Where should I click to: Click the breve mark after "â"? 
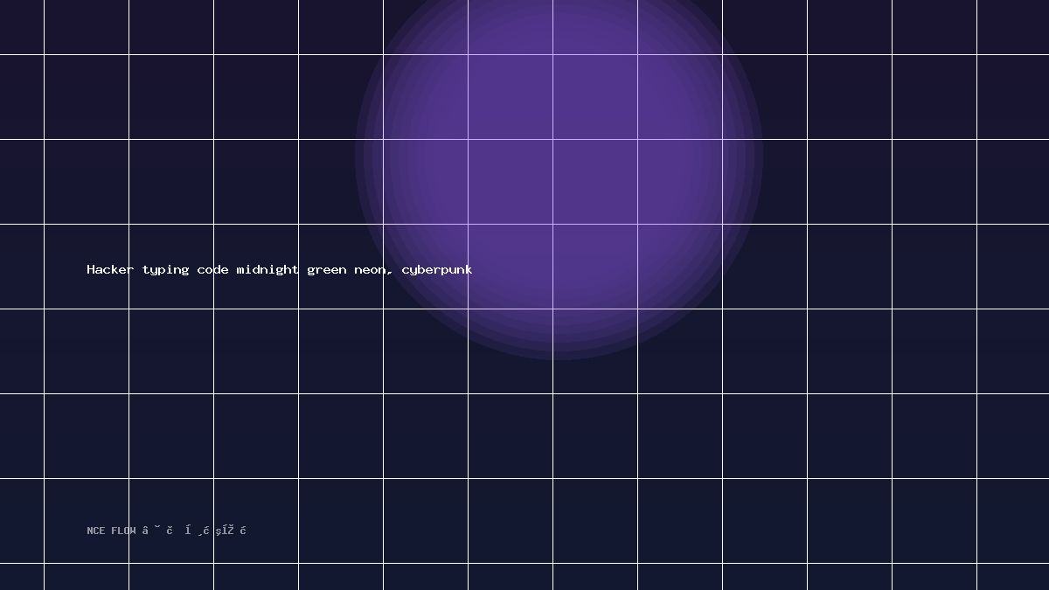coord(157,527)
